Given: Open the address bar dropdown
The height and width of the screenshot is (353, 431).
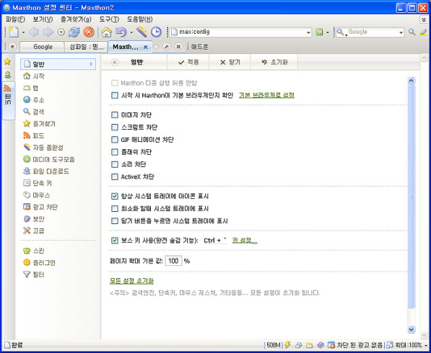Looking at the screenshot, I should point(308,32).
